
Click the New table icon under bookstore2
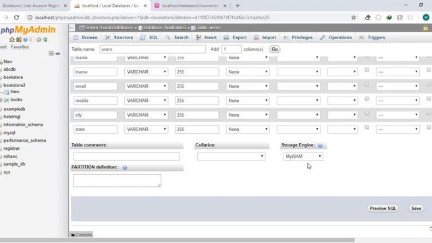pyautogui.click(x=7, y=92)
